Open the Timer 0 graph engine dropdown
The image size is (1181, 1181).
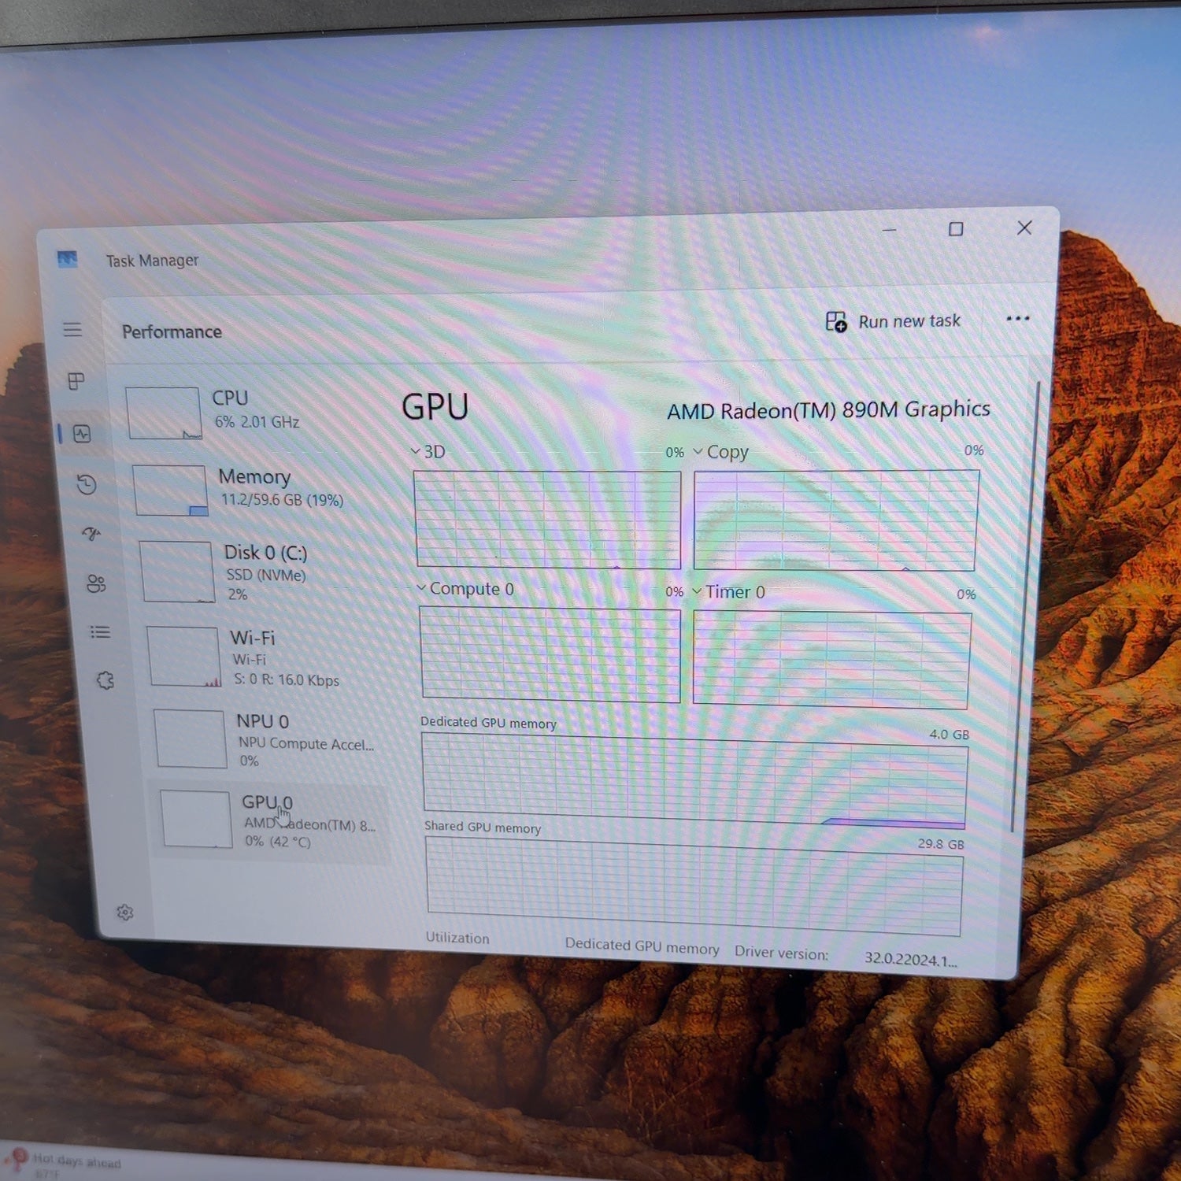(728, 592)
